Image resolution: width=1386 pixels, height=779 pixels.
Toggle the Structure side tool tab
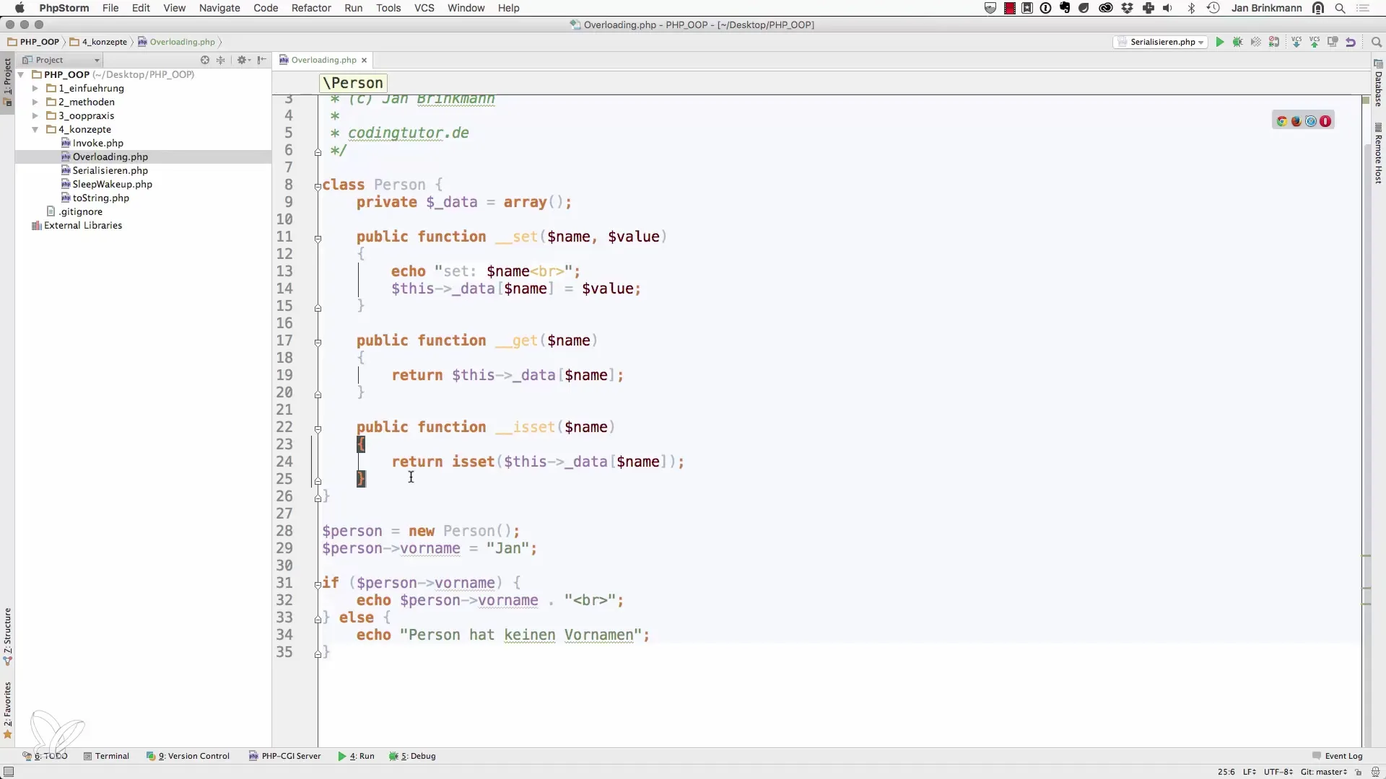tap(7, 636)
